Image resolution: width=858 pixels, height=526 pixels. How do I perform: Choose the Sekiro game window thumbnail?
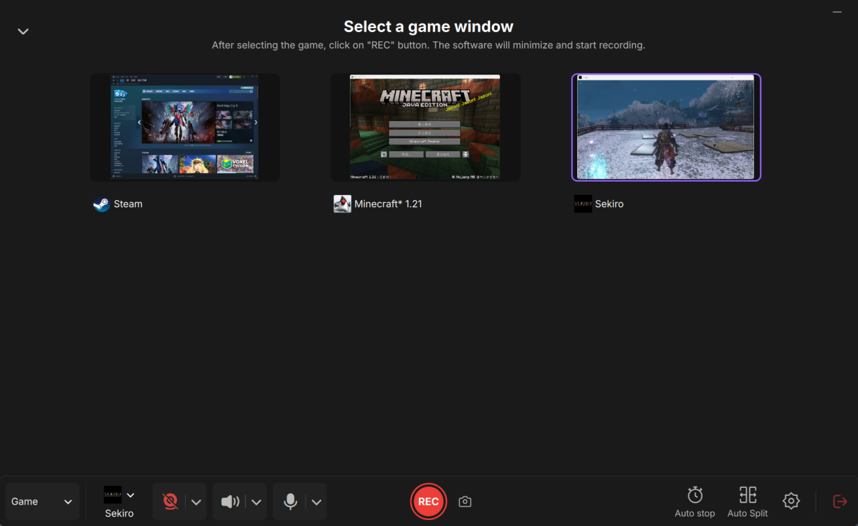click(x=666, y=127)
